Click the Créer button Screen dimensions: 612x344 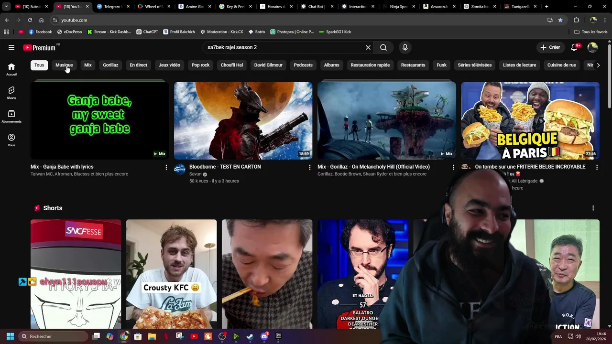pos(550,47)
